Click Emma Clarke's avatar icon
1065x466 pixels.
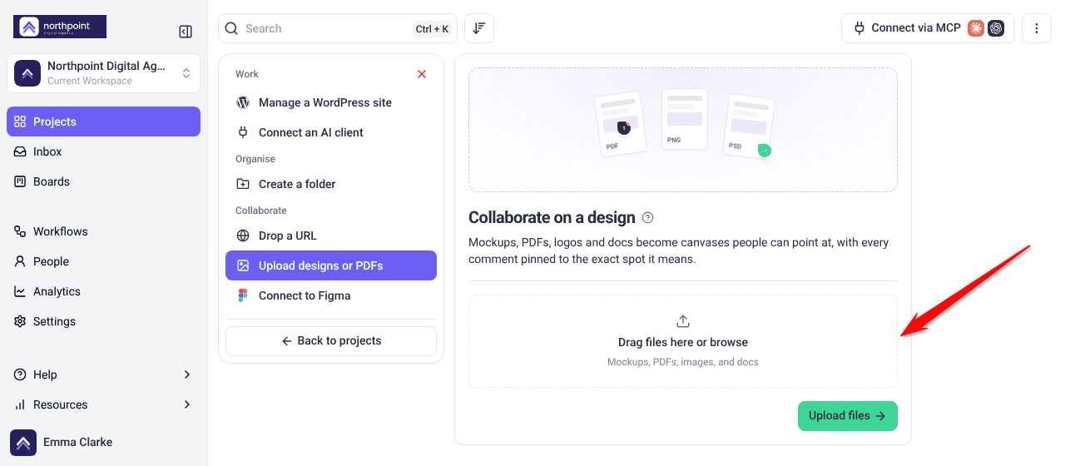pos(23,442)
